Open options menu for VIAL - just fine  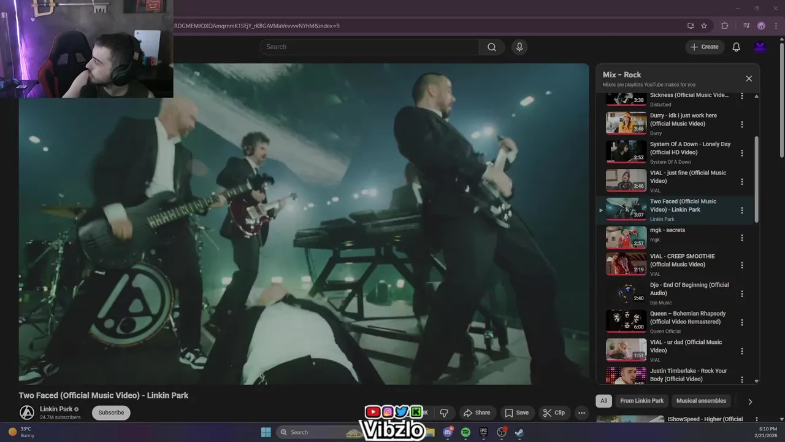click(x=741, y=182)
